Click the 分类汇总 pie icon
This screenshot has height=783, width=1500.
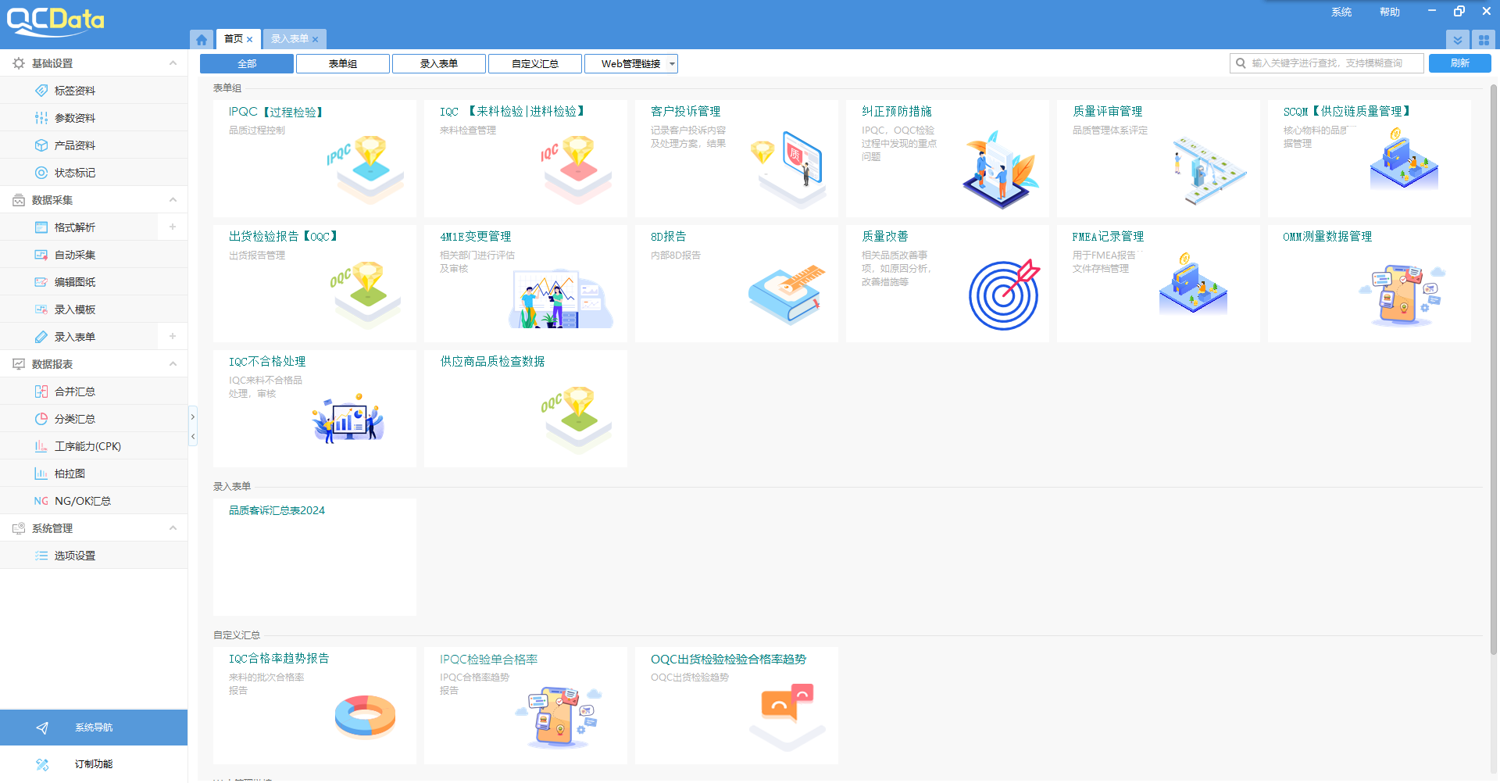(41, 419)
